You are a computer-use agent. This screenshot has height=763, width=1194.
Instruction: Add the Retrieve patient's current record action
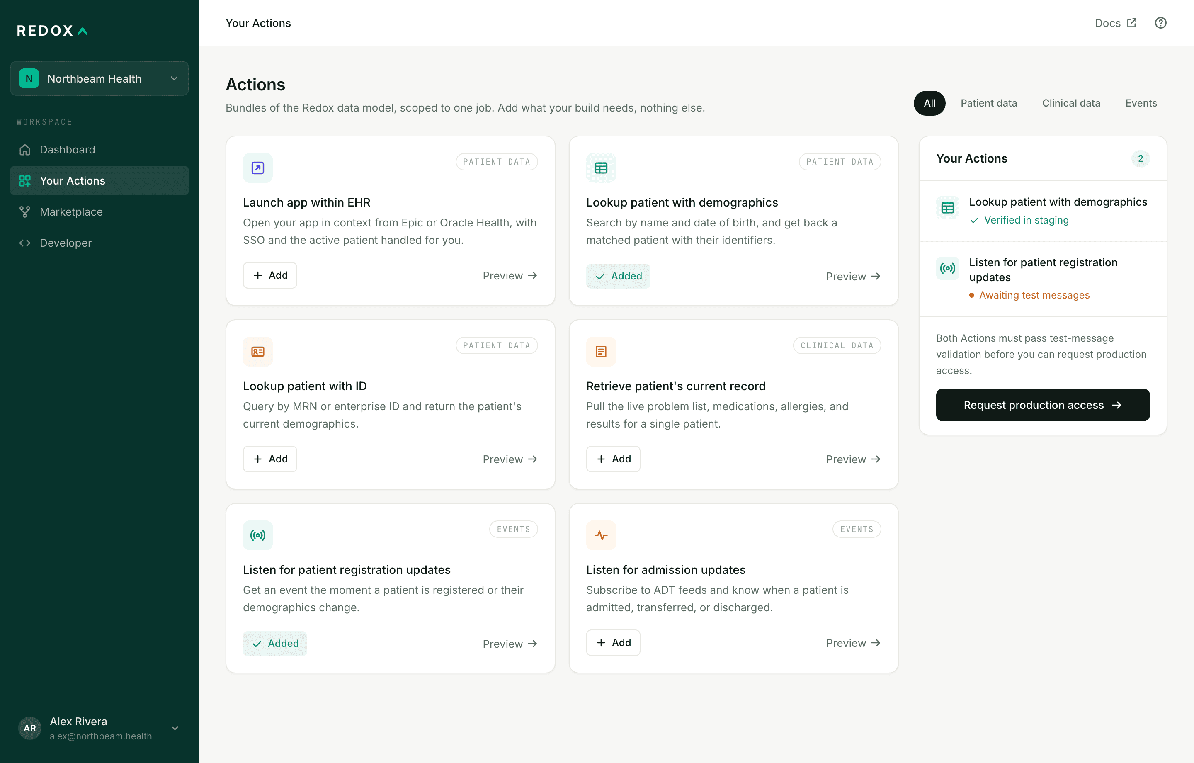[613, 459]
